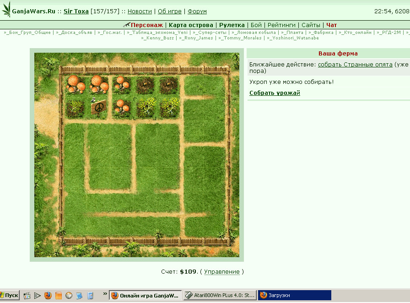Select the second bare soil plot next to the empty grass
410x303 pixels.
click(169, 85)
